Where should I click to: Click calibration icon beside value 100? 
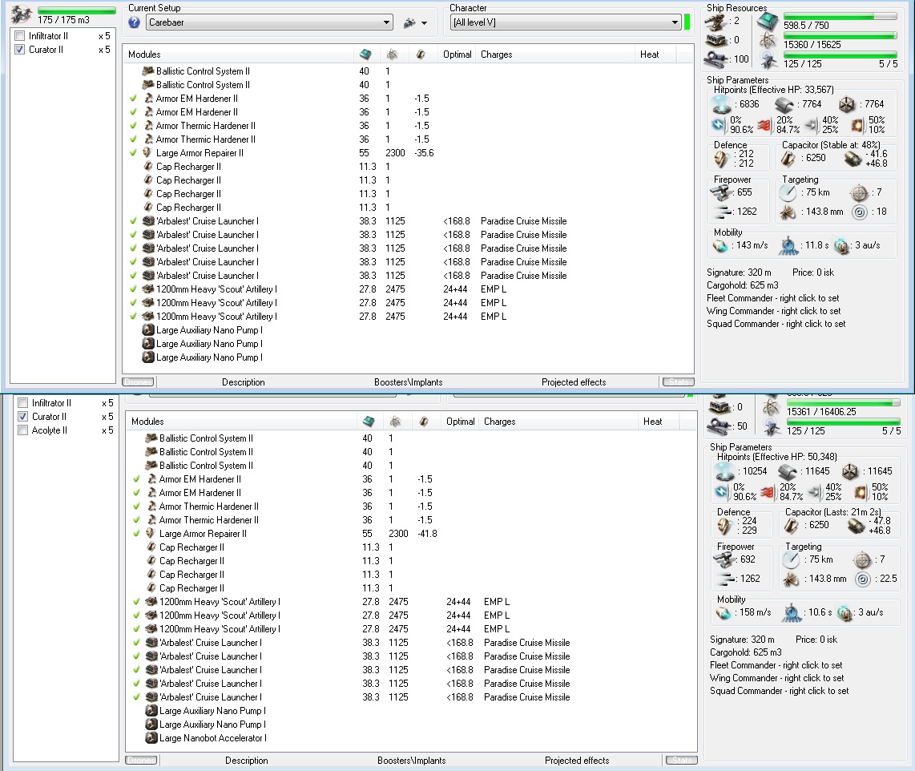[x=716, y=59]
